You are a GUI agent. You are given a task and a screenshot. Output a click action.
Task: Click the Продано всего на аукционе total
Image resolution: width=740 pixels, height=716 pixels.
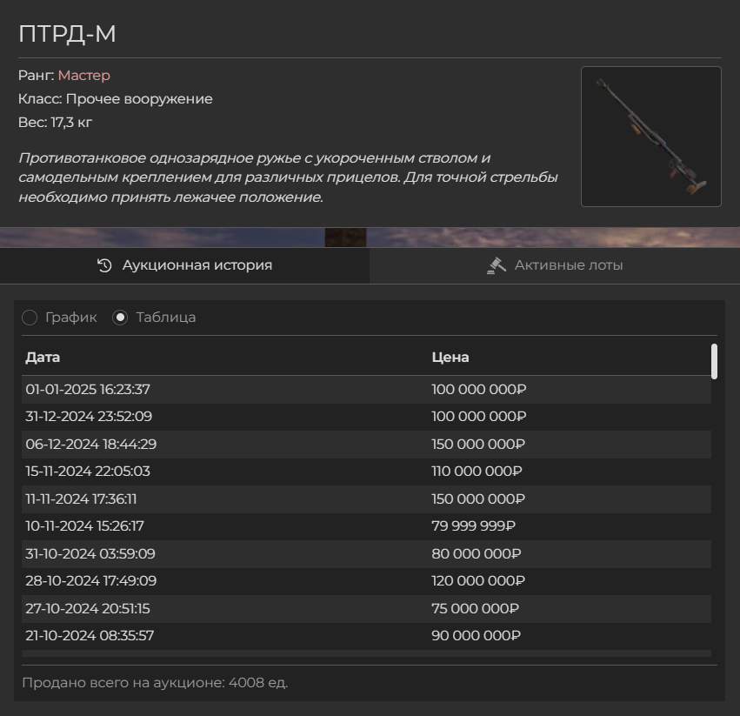click(155, 683)
